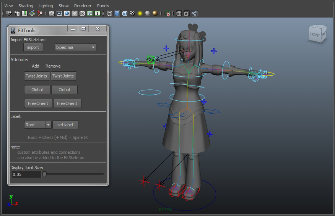Click the Isolate Select icon
The height and width of the screenshot is (216, 335).
click(x=167, y=13)
